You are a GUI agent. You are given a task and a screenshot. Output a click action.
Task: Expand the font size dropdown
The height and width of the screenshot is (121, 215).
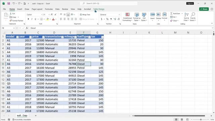coord(49,14)
